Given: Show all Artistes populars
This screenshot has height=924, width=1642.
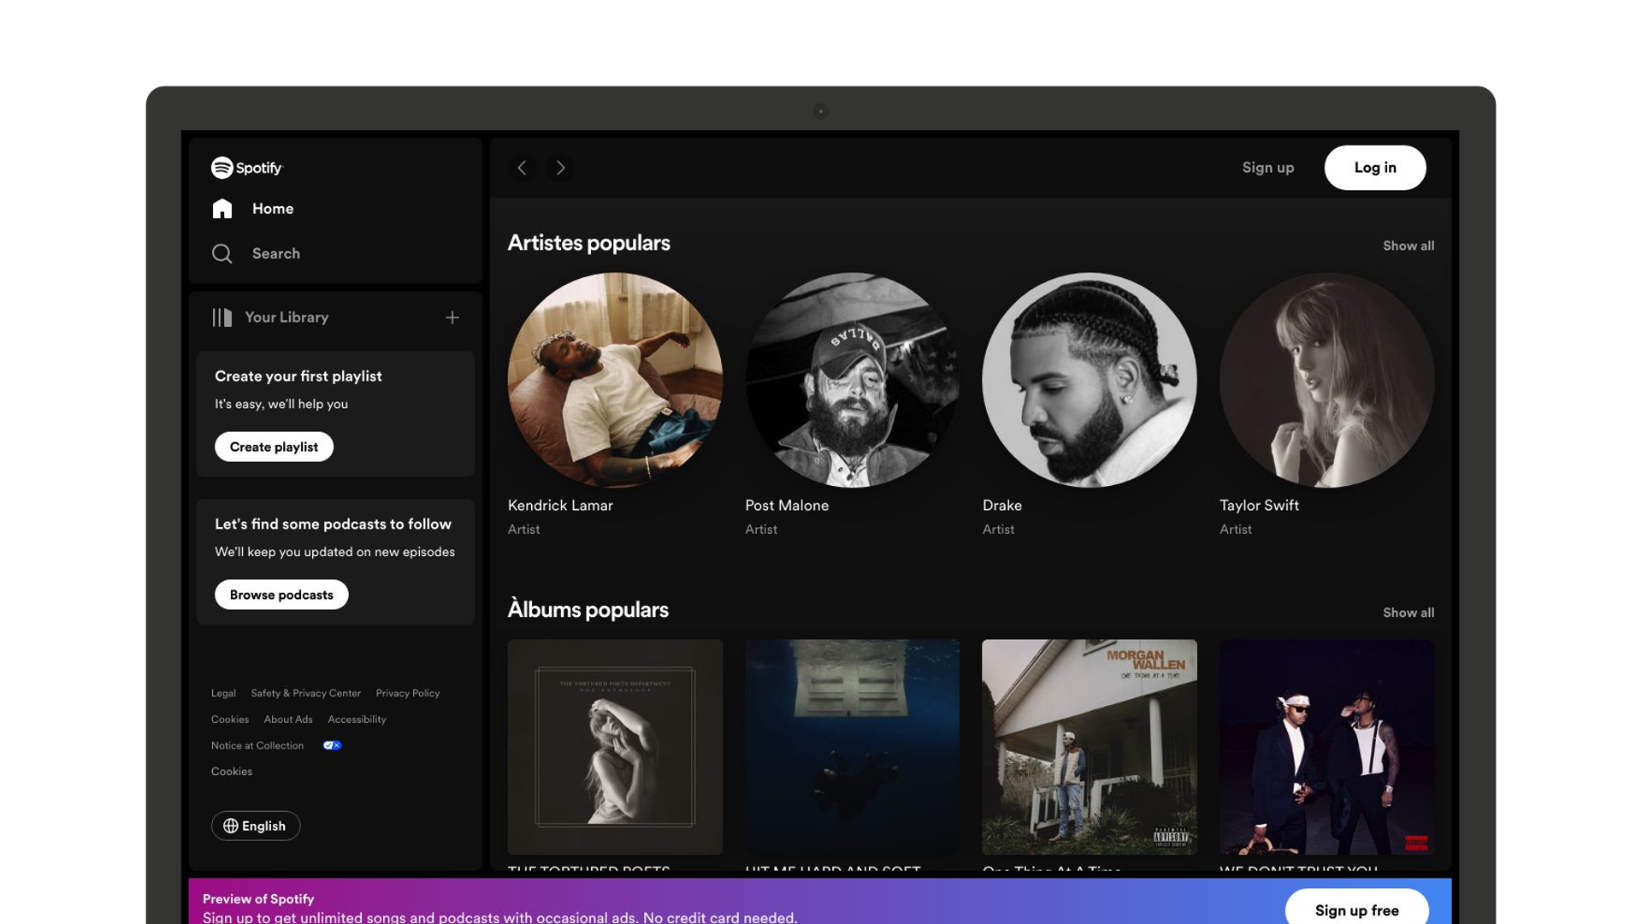Looking at the screenshot, I should [1409, 246].
